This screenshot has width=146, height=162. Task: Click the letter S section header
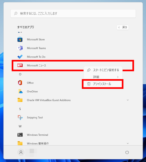(x=20, y=109)
